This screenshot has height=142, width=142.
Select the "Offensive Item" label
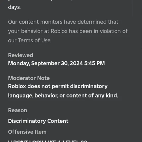point(27,132)
